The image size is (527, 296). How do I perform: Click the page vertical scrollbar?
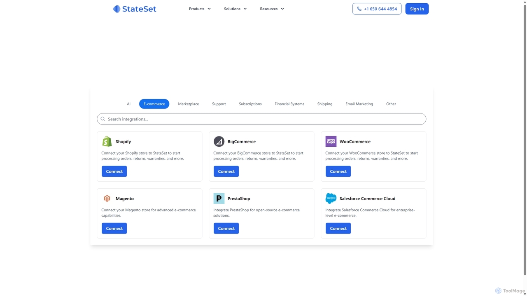tap(525, 140)
